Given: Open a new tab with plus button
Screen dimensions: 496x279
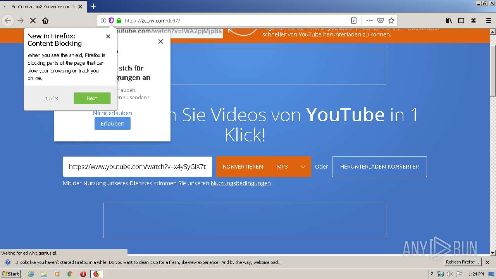Looking at the screenshot, I should point(93,6).
